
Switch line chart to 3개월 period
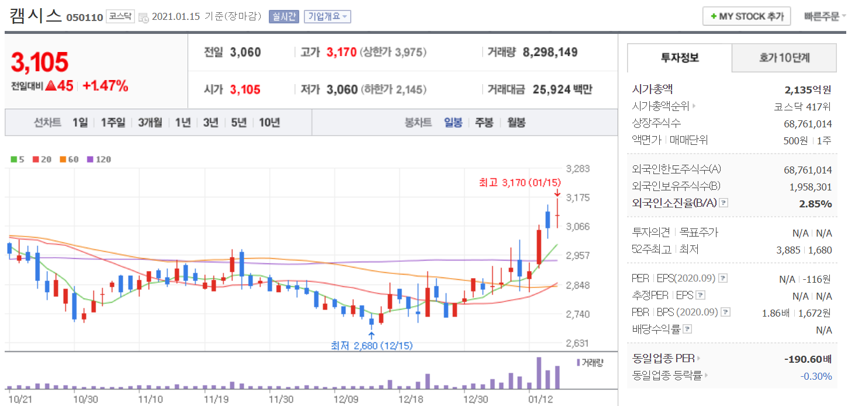pos(150,123)
